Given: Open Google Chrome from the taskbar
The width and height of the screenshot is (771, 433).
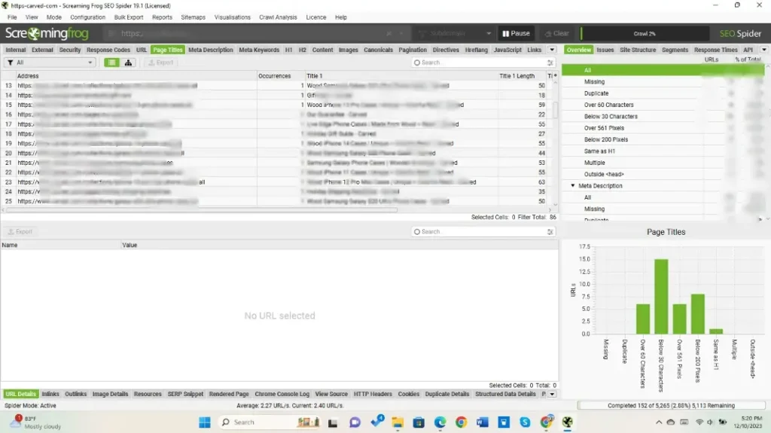Looking at the screenshot, I should [461, 422].
